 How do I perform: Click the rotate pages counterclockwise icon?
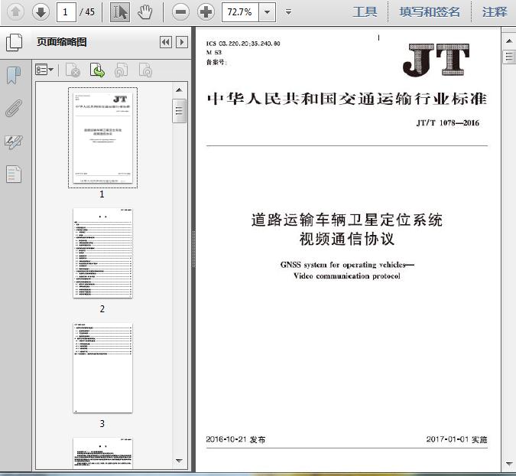[x=121, y=70]
